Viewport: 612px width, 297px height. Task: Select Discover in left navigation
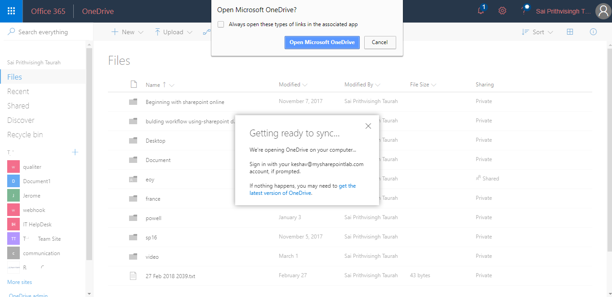21,120
